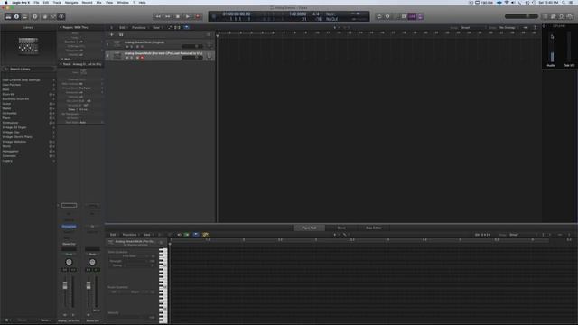Select Arpeggiator category in Library
This screenshot has height=325, width=578.
point(28,151)
